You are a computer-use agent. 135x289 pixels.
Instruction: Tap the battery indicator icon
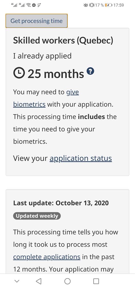tap(108, 5)
